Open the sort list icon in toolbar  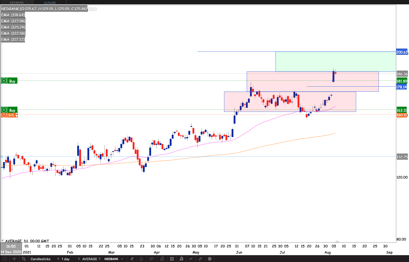(x=162, y=259)
